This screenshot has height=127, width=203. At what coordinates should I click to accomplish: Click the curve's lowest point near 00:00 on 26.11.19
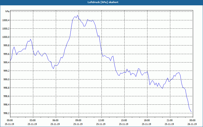[x=192, y=112]
